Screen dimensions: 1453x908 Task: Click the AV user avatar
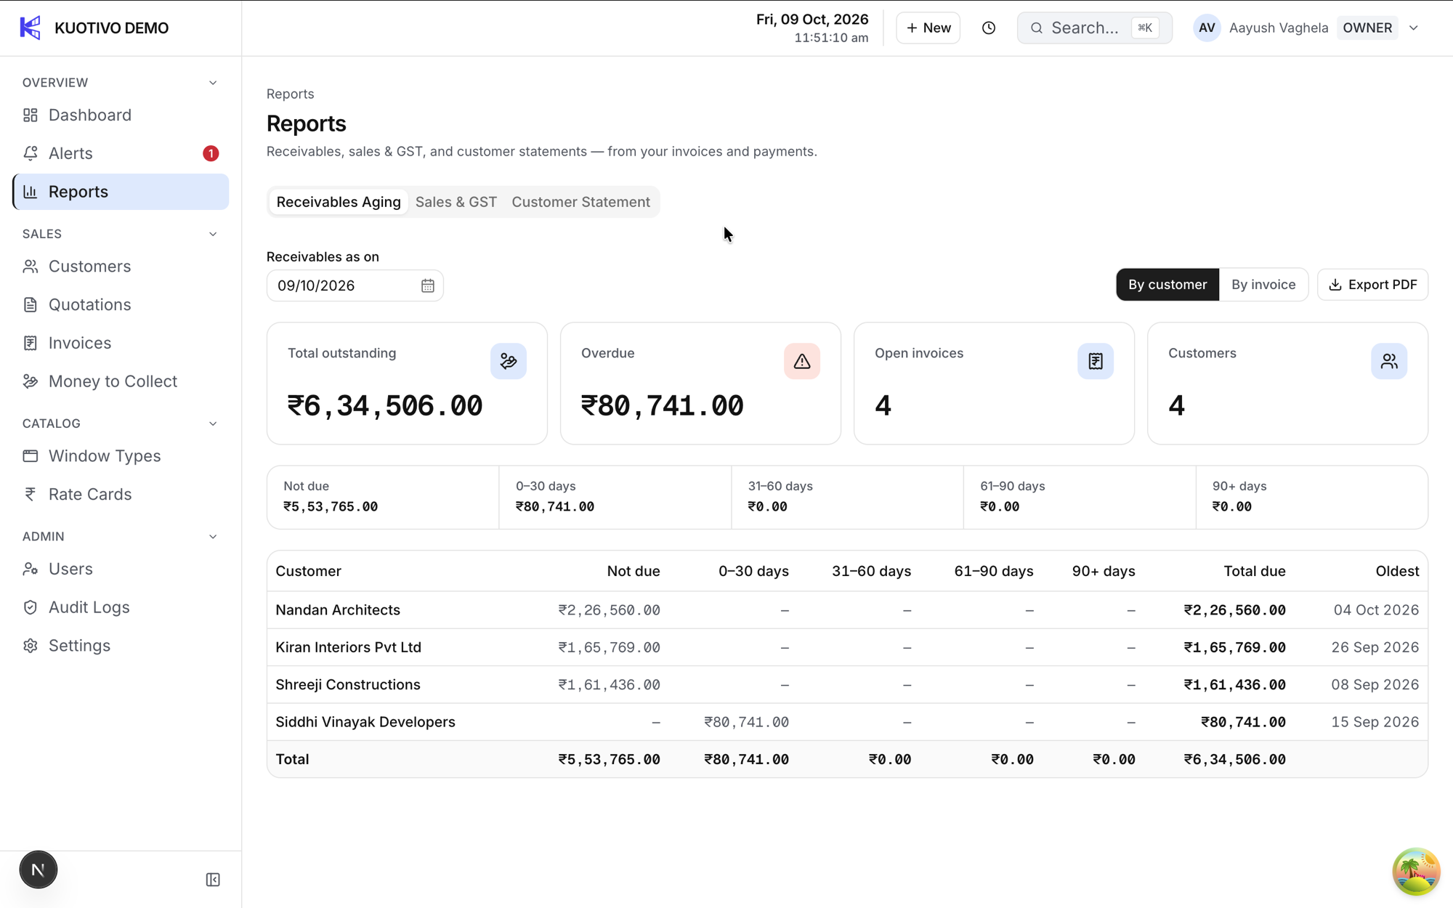(x=1207, y=28)
